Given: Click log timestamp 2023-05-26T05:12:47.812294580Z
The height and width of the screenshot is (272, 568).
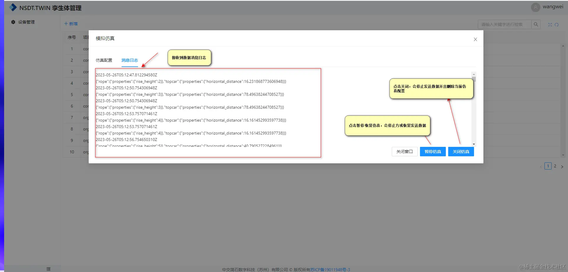Looking at the screenshot, I should [126, 75].
